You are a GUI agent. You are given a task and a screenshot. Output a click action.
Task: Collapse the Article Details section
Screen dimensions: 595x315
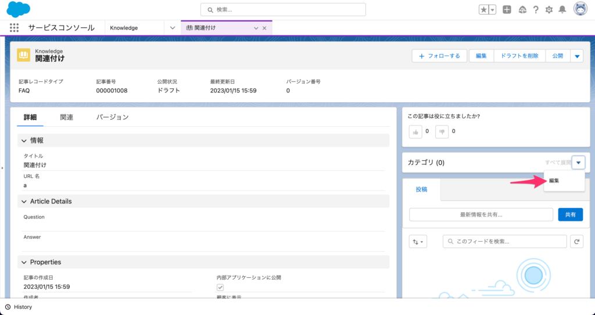(x=24, y=201)
